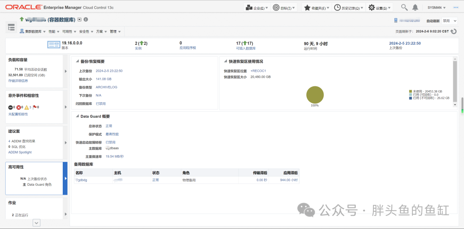Click the page refresh icon
This screenshot has height=229, width=464.
click(x=453, y=31)
